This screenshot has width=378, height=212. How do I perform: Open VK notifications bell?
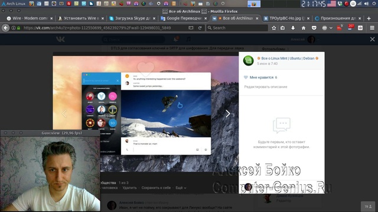tap(176, 39)
